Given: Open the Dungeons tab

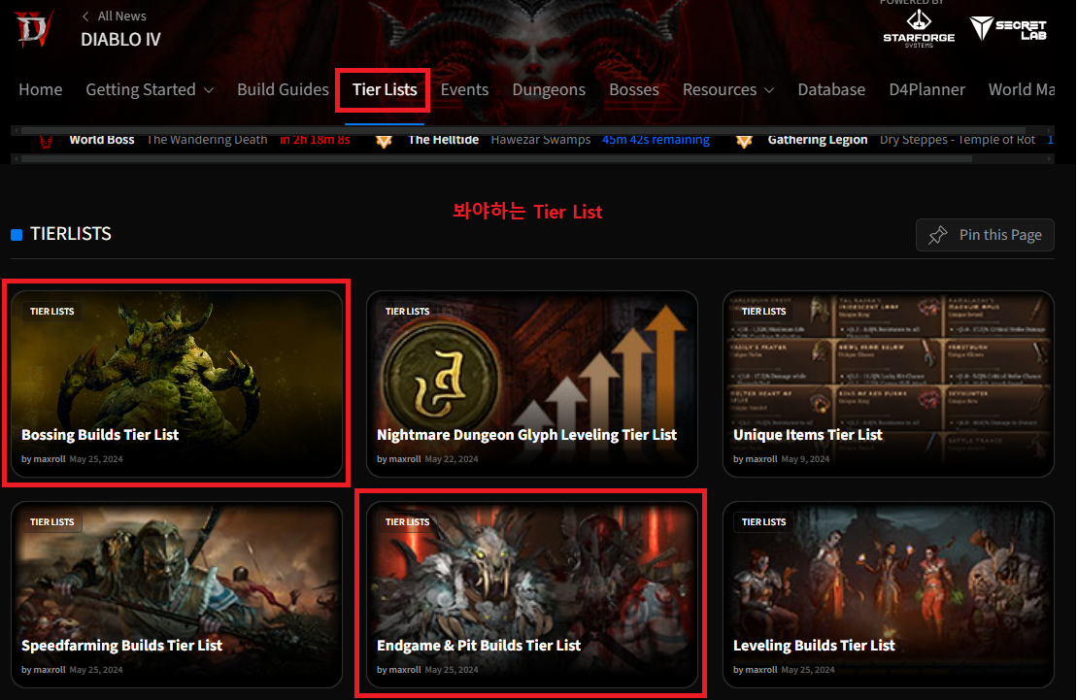Looking at the screenshot, I should point(549,90).
